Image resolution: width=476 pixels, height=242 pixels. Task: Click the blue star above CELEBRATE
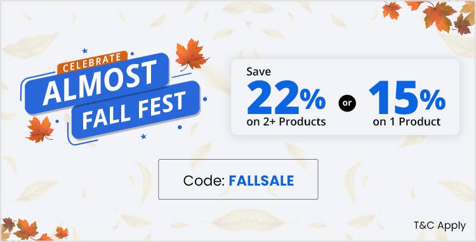pyautogui.click(x=84, y=50)
